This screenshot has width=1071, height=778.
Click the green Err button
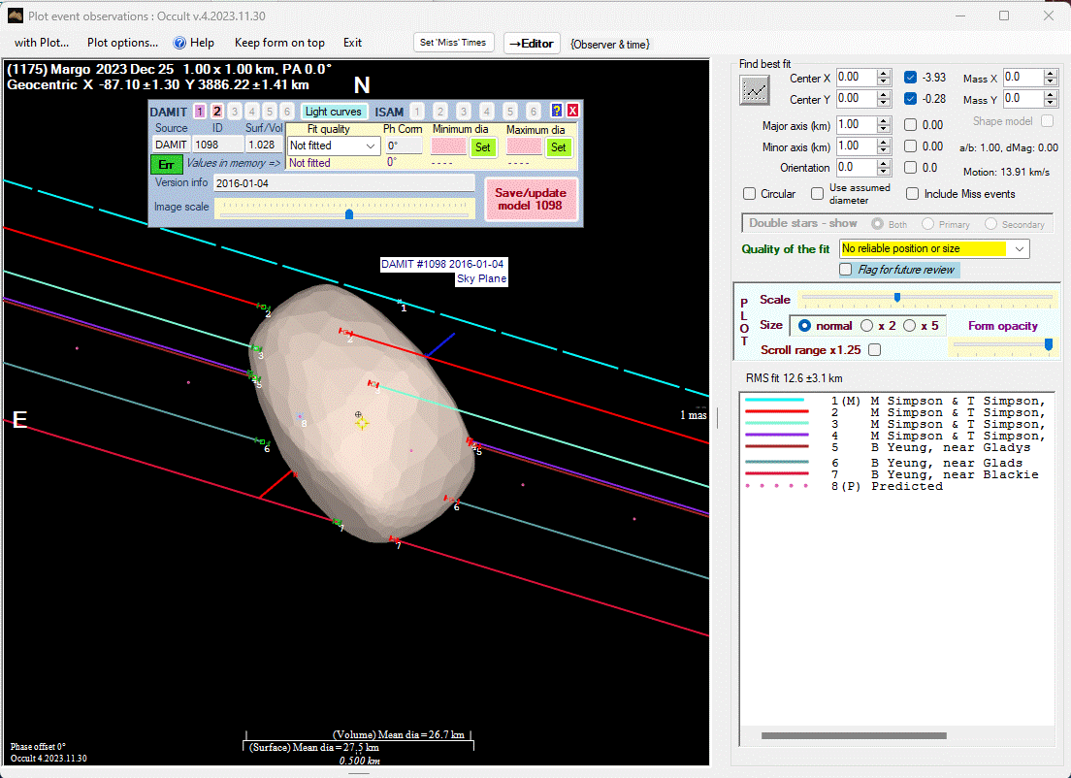[x=166, y=164]
